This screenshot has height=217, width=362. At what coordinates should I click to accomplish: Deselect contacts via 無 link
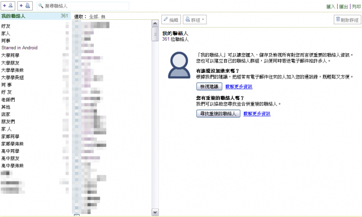(103, 17)
